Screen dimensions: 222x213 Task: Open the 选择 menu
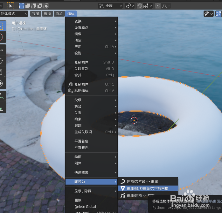pyautogui.click(x=47, y=14)
